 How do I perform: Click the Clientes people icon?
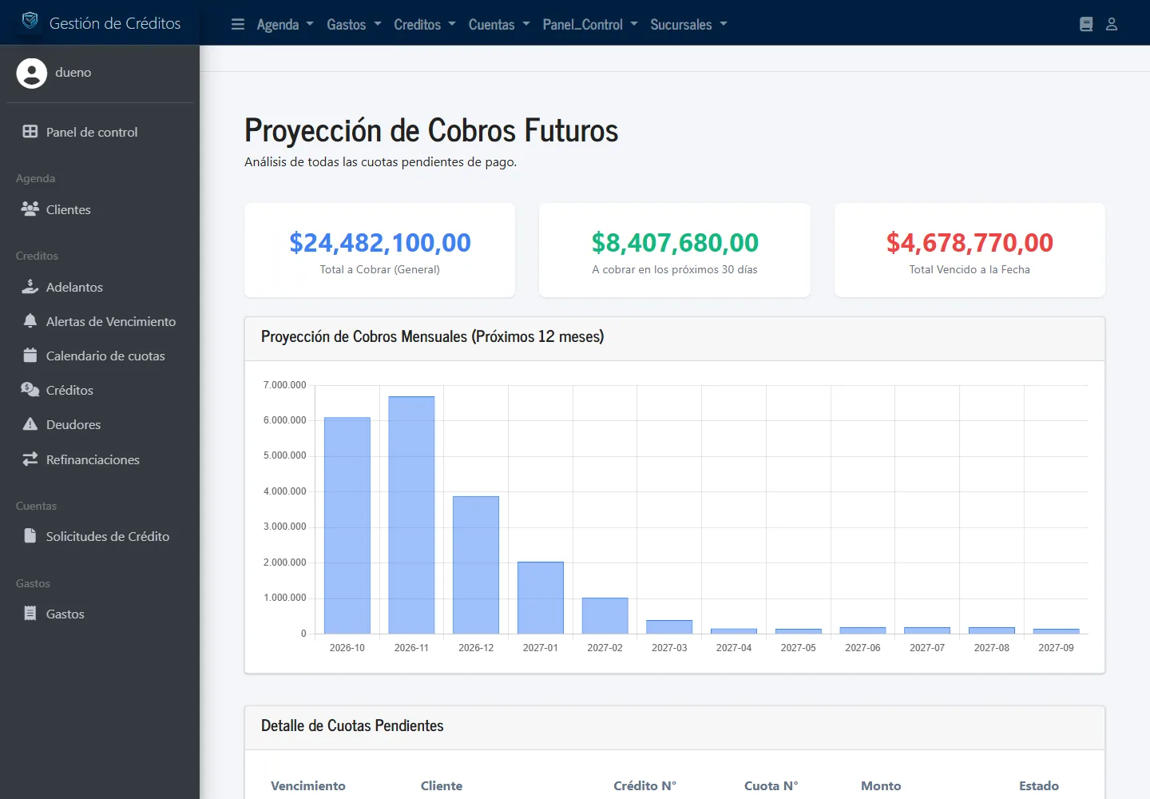coord(30,209)
